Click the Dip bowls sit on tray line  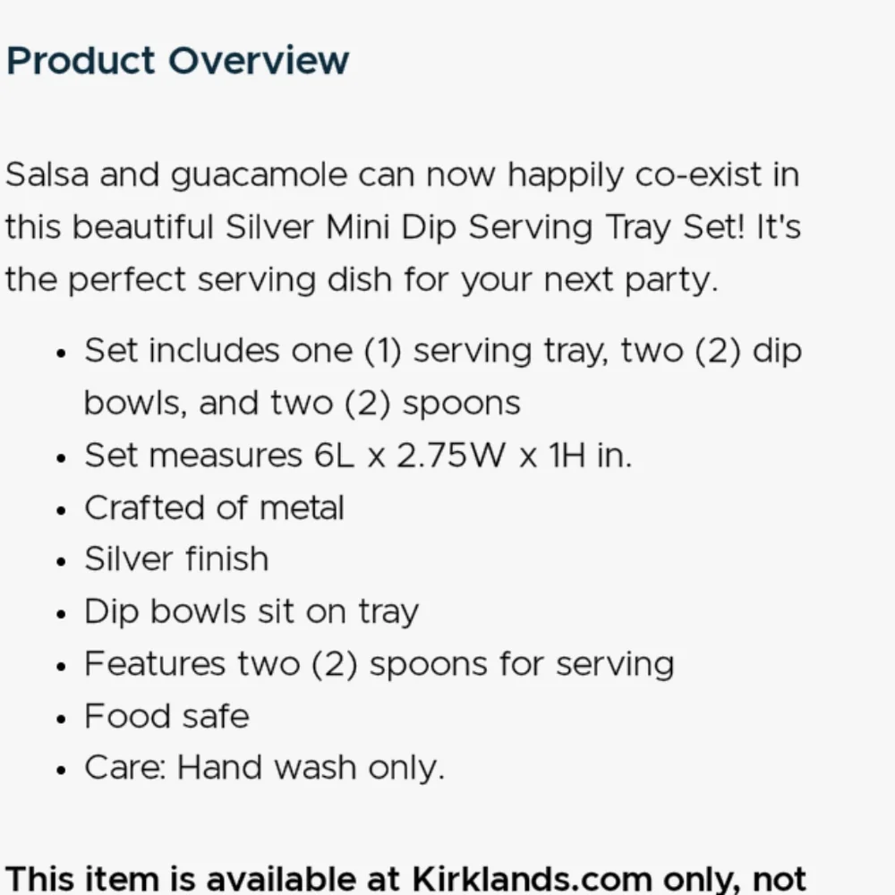[x=251, y=612]
